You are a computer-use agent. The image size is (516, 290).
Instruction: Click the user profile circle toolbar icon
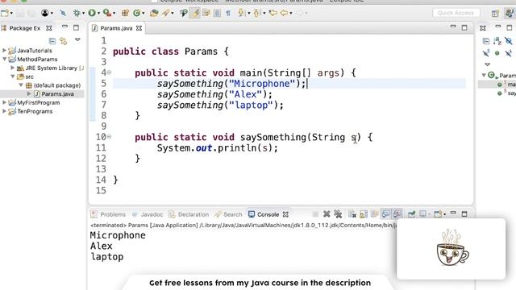[45, 13]
